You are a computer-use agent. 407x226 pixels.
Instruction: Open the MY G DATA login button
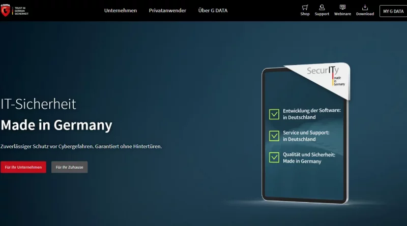[x=393, y=11]
